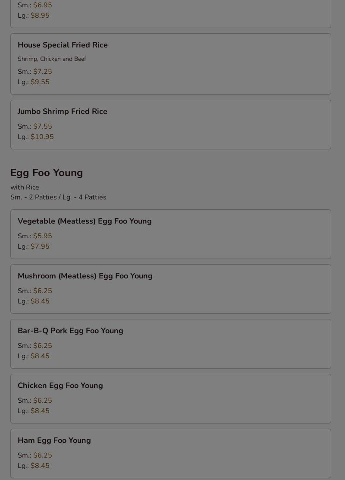This screenshot has width=345, height=480.
Task: Click the Egg Foo Young section heading
Action: pyautogui.click(x=47, y=173)
